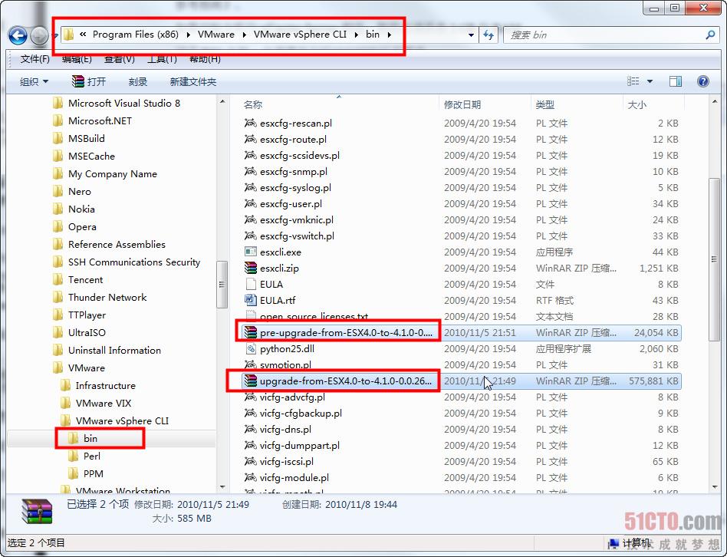Image resolution: width=727 pixels, height=557 pixels.
Task: Click the 刻录 burn button
Action: tap(138, 81)
